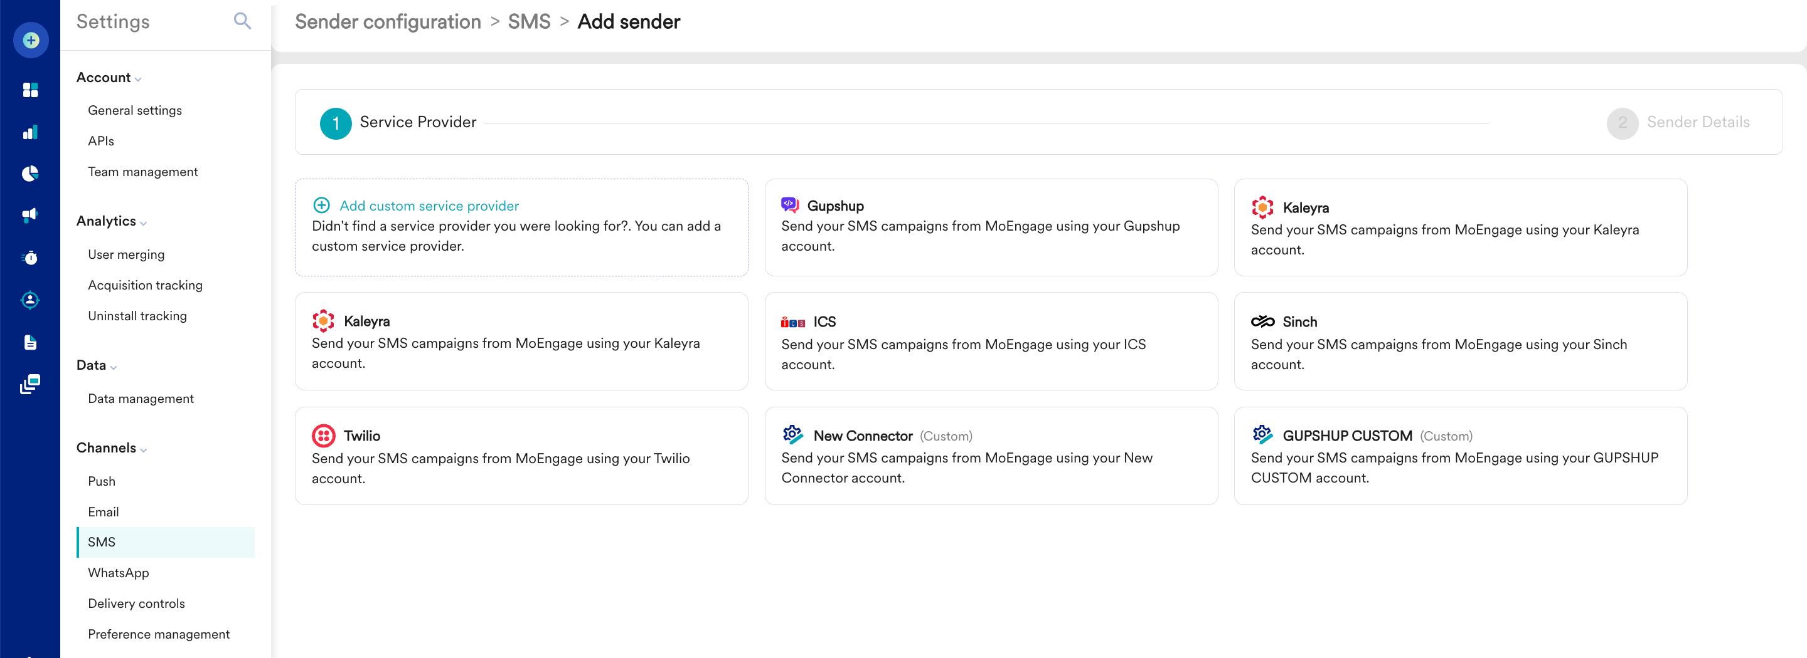This screenshot has width=1807, height=658.
Task: Open Acquisition tracking
Action: [x=145, y=285]
